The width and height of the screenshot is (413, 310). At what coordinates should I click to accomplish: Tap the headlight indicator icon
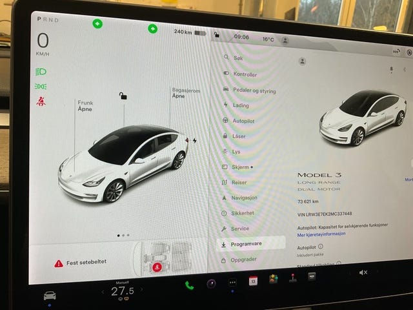click(x=41, y=72)
